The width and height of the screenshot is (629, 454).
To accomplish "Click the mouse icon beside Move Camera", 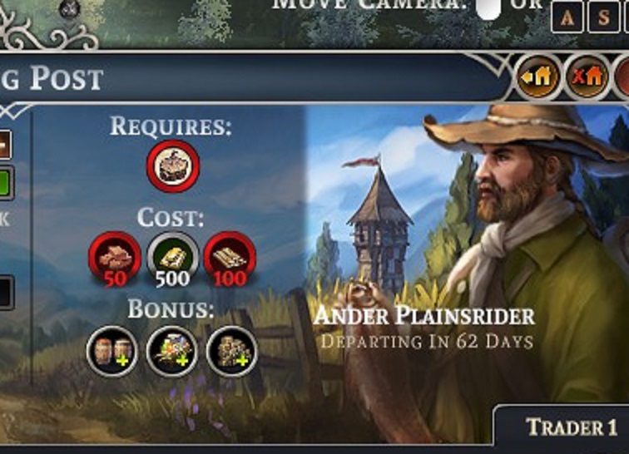I will click(x=488, y=8).
